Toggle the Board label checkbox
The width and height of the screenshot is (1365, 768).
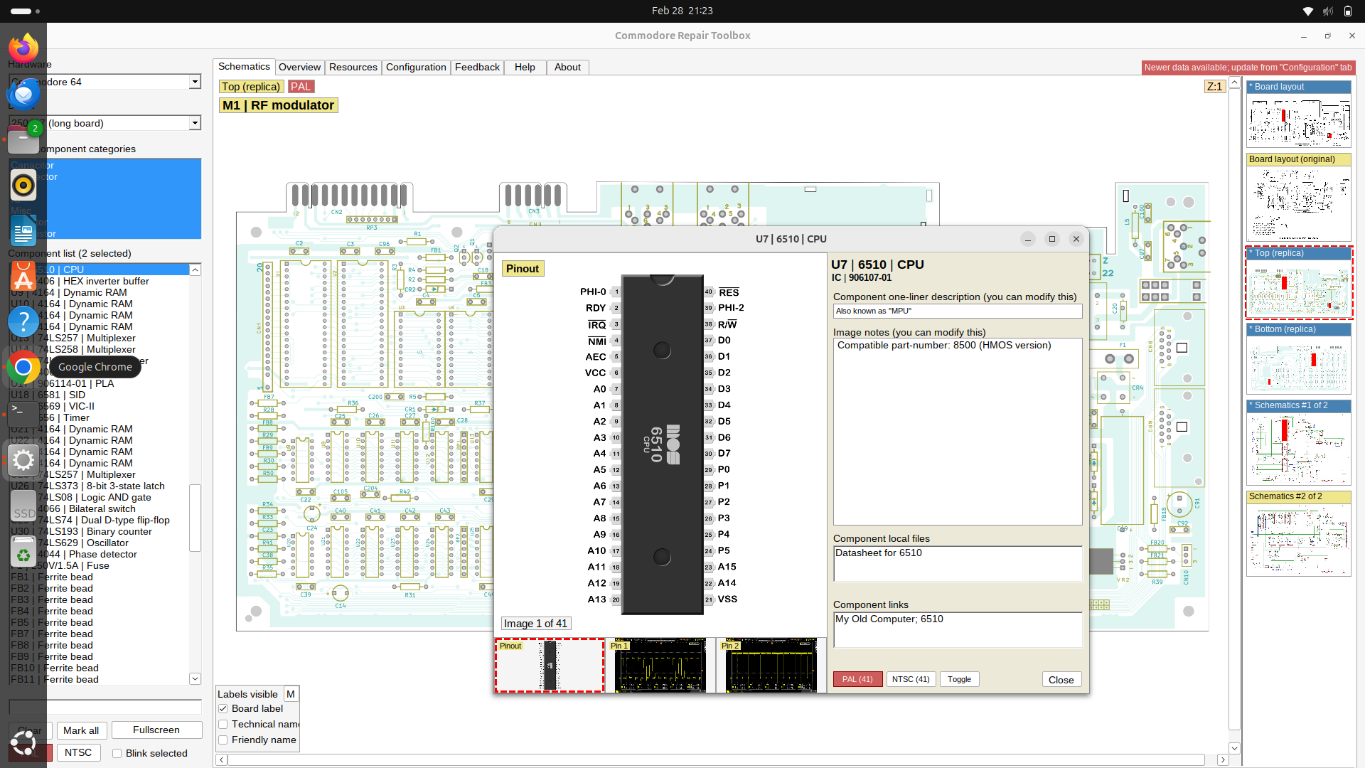pos(223,708)
